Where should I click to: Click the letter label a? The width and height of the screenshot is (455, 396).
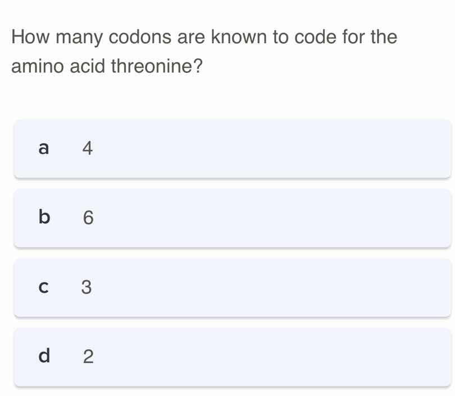pos(44,149)
